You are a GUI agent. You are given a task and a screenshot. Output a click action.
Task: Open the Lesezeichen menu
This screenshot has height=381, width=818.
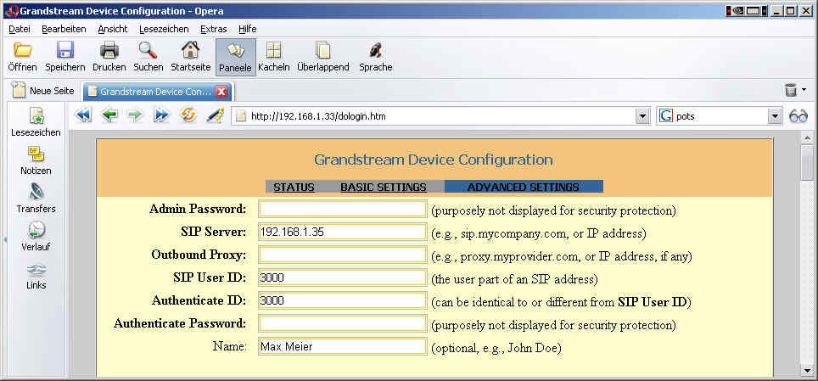(x=164, y=29)
